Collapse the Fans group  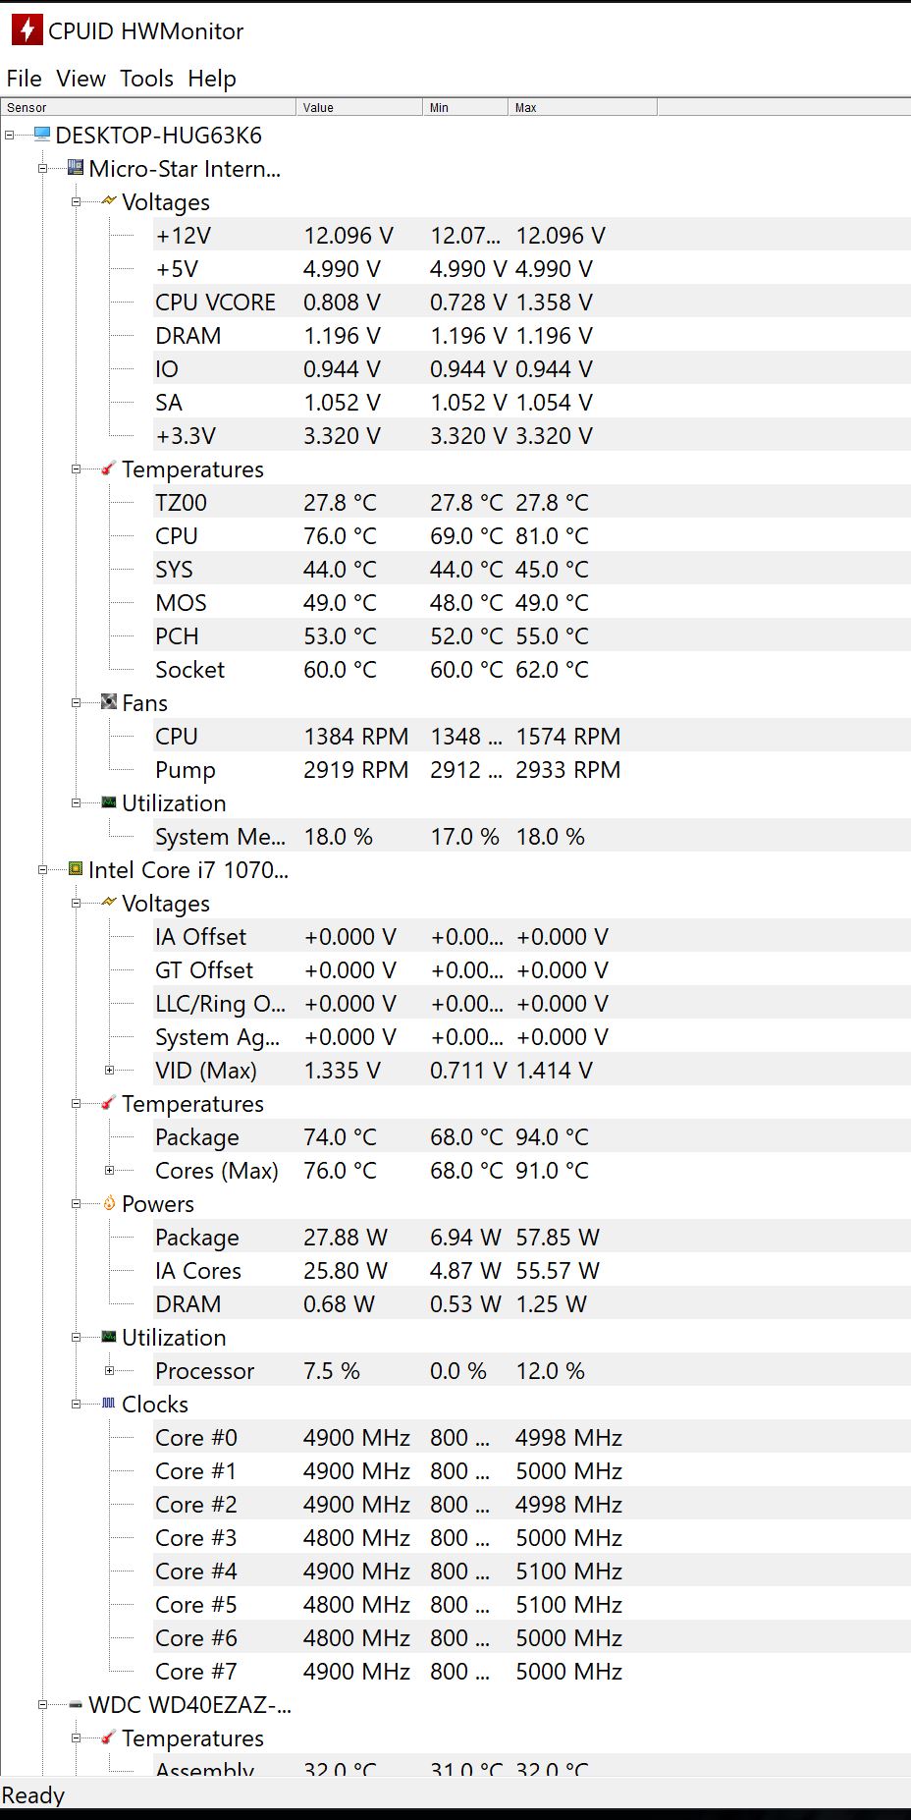tap(76, 703)
